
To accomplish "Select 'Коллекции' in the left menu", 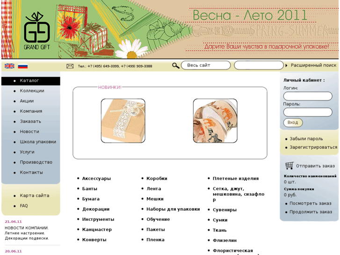I will point(32,91).
